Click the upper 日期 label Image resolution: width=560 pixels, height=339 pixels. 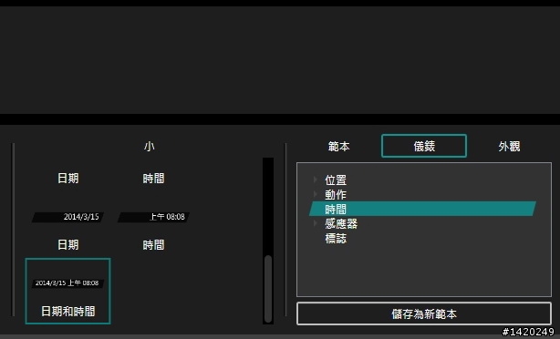[x=67, y=178]
